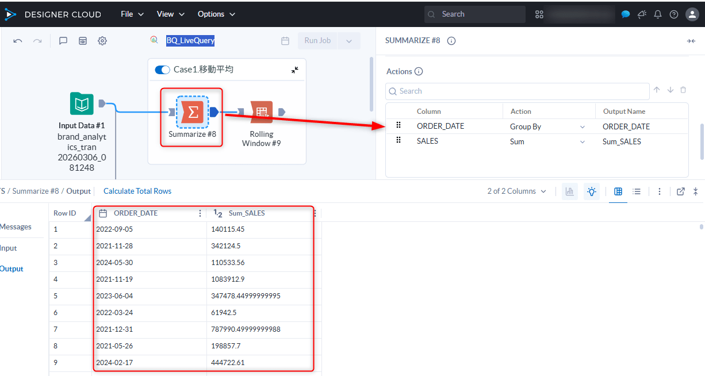Image resolution: width=705 pixels, height=376 pixels.
Task: Collapse the Case1 container box
Action: click(294, 70)
